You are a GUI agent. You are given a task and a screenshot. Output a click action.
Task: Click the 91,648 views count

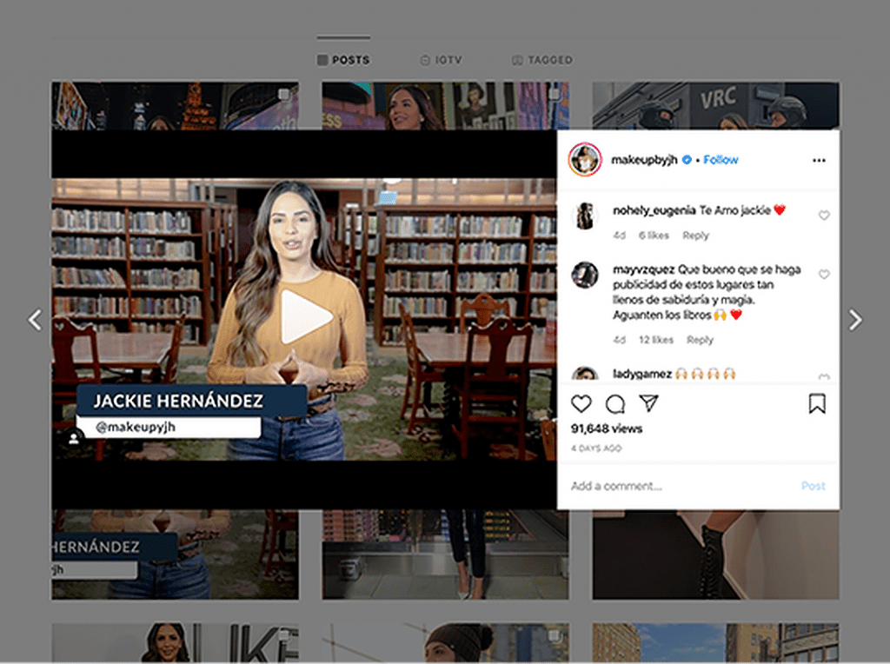(x=607, y=428)
